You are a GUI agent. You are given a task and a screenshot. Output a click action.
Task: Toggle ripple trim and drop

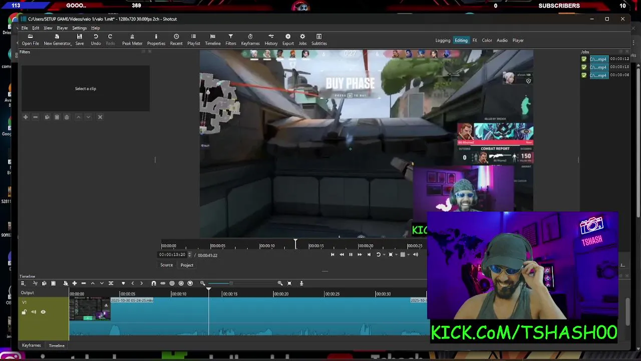tap(172, 283)
